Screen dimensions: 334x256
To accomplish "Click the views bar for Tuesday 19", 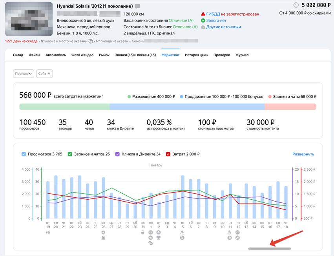I will [x=48, y=200].
